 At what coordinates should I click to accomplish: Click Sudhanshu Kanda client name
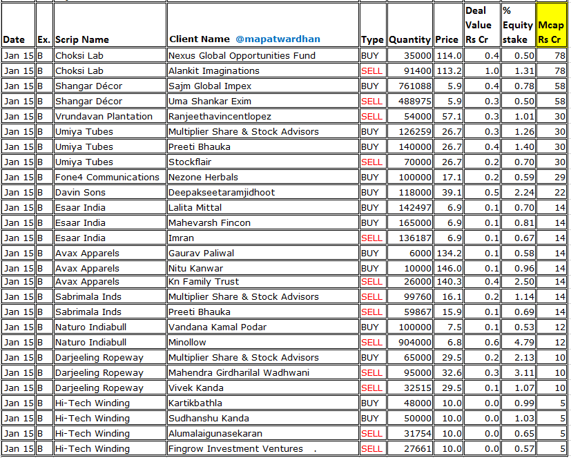(x=209, y=419)
